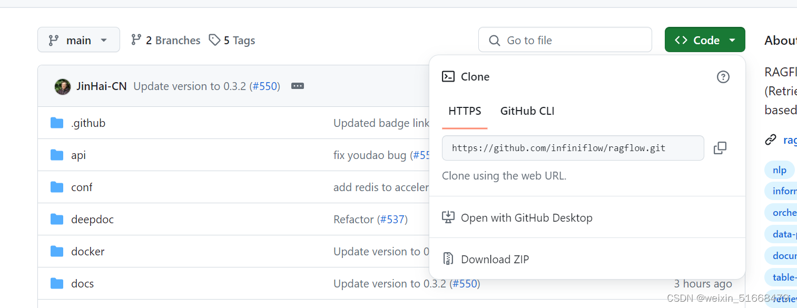Viewport: 797px width, 308px height.
Task: Open pull request #550 in commit header
Action: tap(265, 86)
